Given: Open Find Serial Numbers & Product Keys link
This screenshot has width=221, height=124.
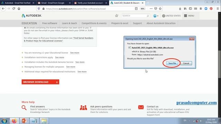Looking at the screenshot, I should (x=58, y=39).
